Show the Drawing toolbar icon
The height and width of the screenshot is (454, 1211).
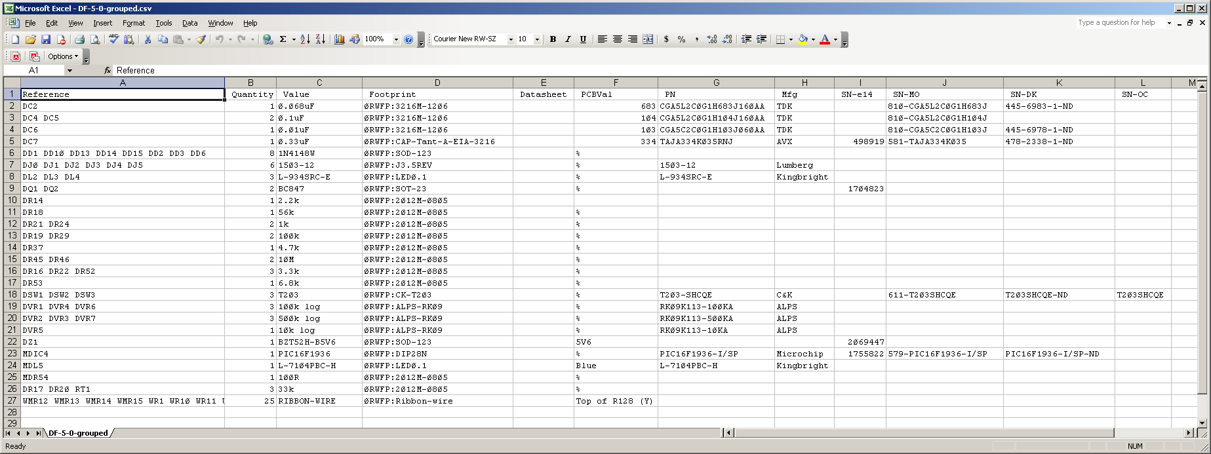click(x=355, y=39)
